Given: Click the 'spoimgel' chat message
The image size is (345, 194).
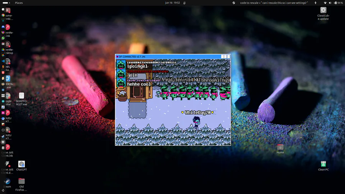Looking at the screenshot, I should pyautogui.click(x=138, y=66).
